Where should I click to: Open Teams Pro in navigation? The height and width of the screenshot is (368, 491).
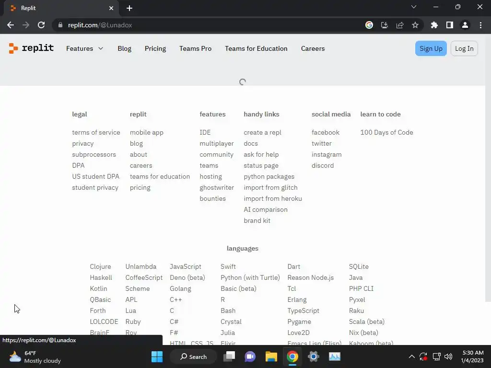(x=196, y=48)
